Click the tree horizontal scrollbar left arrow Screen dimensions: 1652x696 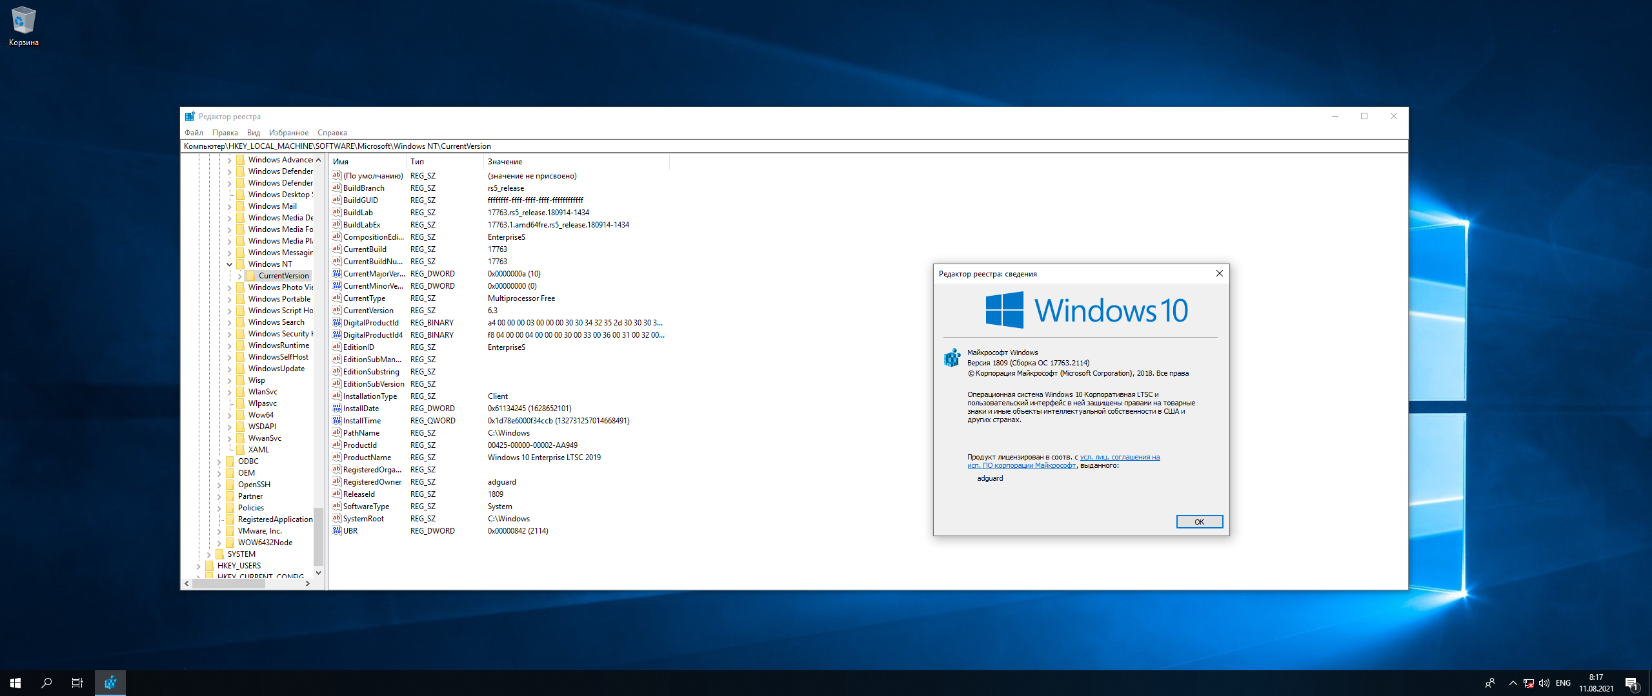[x=187, y=583]
